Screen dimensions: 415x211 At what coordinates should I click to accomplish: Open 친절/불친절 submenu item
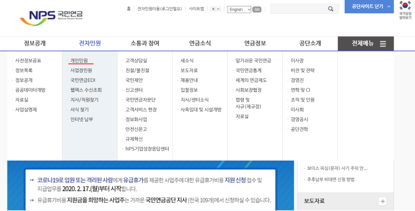tap(137, 70)
